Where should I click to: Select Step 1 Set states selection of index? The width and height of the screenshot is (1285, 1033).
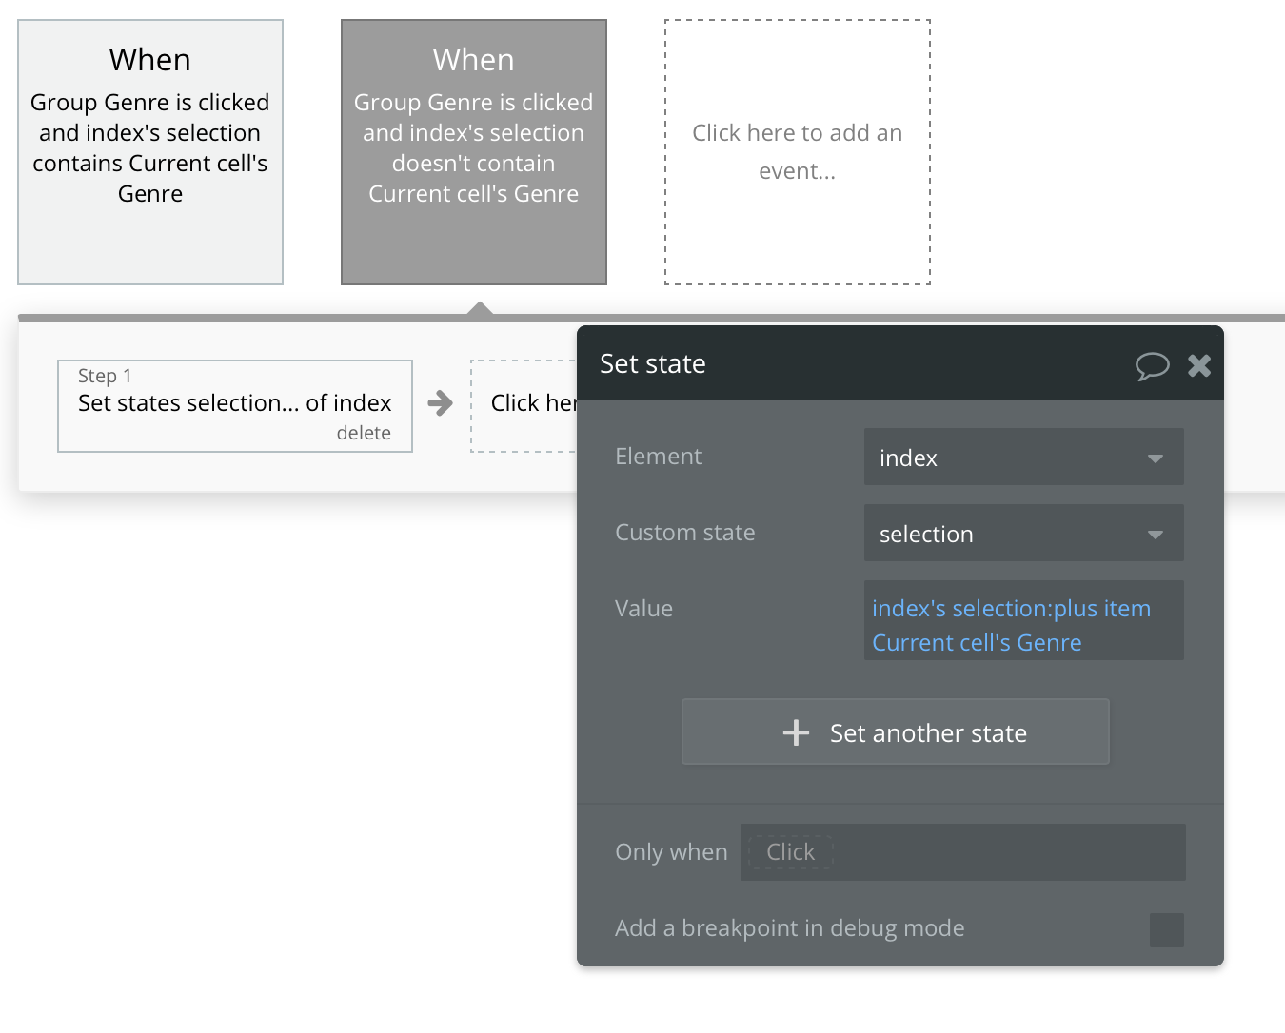pyautogui.click(x=234, y=403)
